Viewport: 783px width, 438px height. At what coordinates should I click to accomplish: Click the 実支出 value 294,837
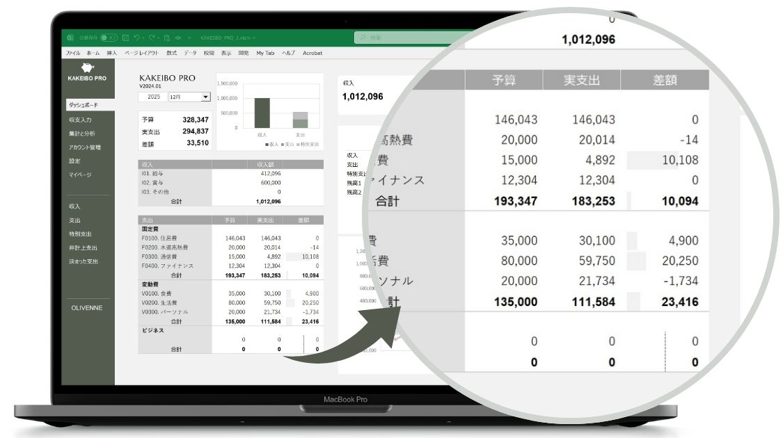click(x=196, y=131)
